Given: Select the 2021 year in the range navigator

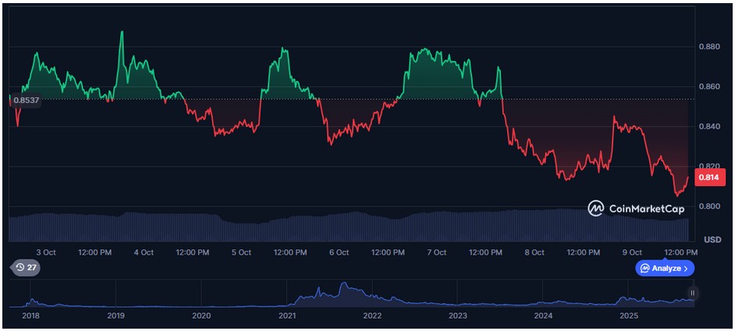Looking at the screenshot, I should (287, 315).
